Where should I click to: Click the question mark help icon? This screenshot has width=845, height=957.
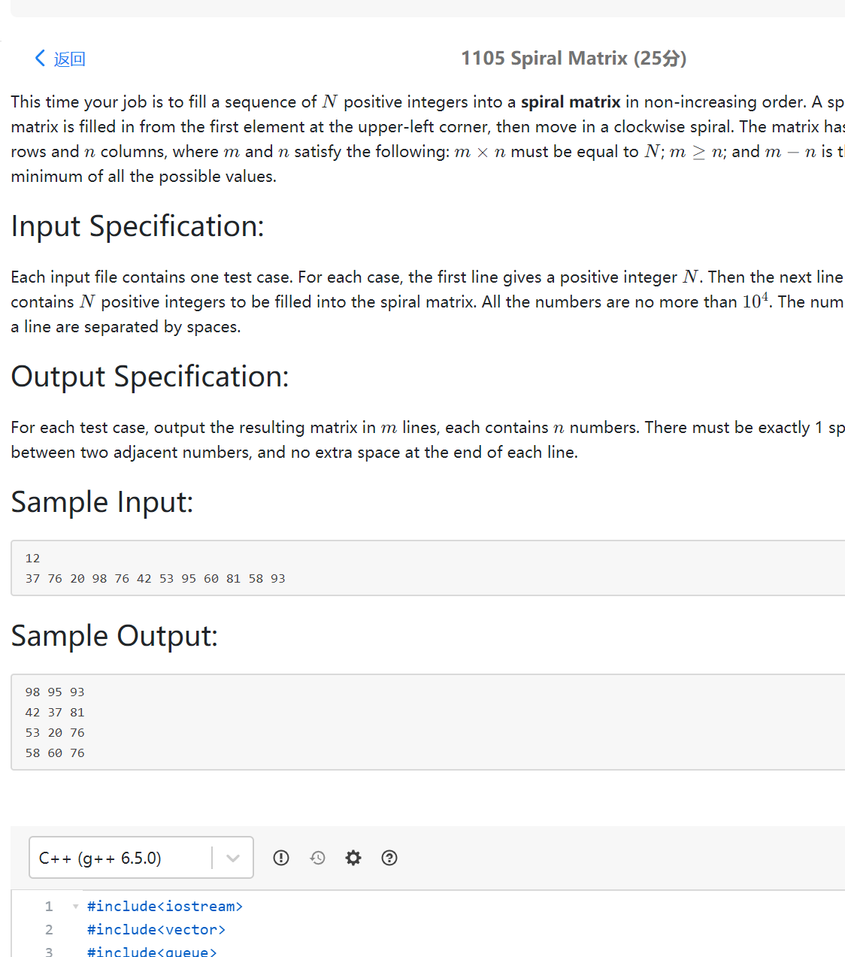389,858
